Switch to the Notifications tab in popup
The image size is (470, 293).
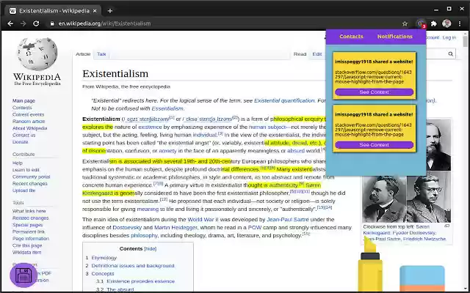pyautogui.click(x=395, y=37)
